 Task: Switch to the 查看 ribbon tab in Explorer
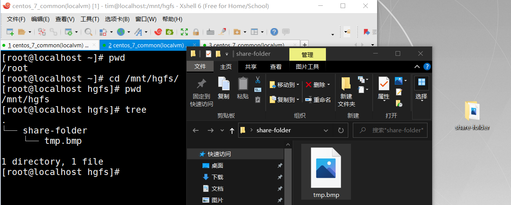[276, 67]
